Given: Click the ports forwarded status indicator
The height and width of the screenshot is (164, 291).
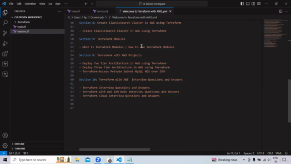Looking at the screenshot, I should (x=26, y=153).
